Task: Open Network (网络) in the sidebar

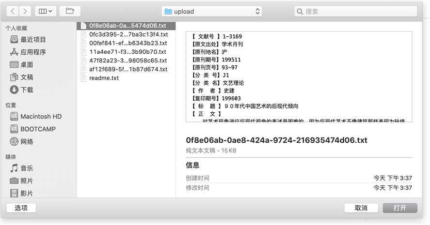Action: pos(21,141)
